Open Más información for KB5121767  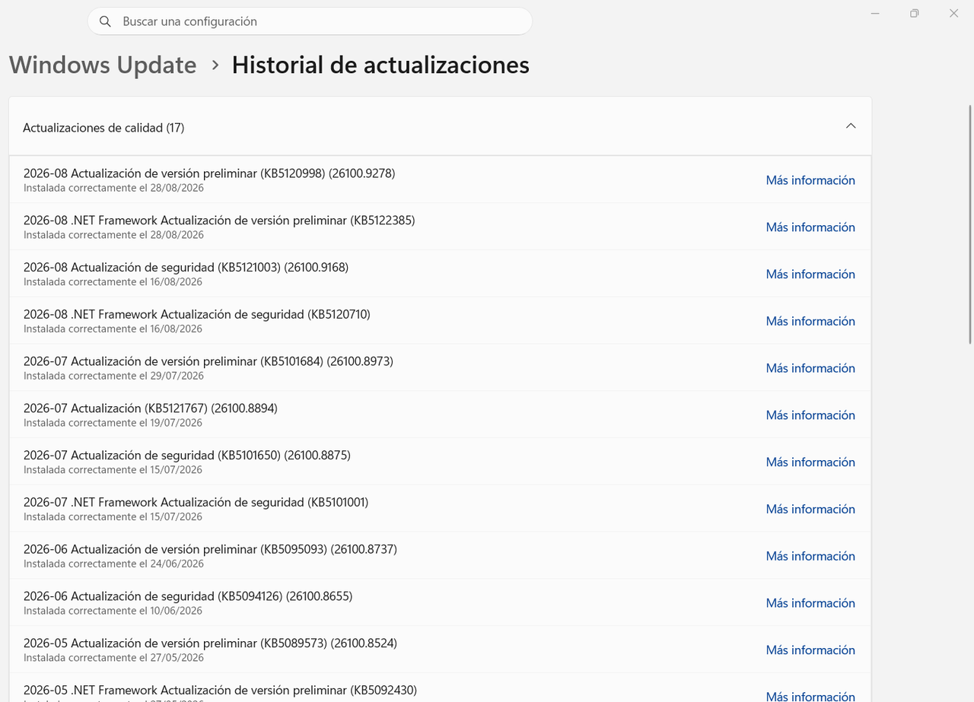[810, 415]
